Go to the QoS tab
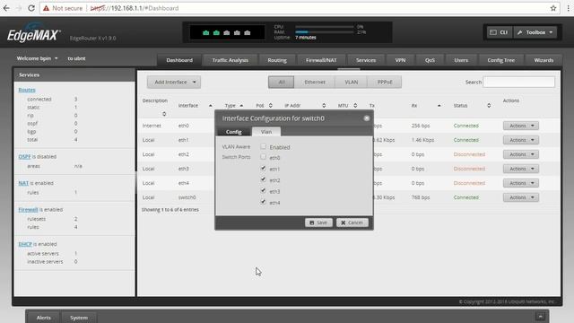Screen dimensions: 574x323 [x=430, y=60]
